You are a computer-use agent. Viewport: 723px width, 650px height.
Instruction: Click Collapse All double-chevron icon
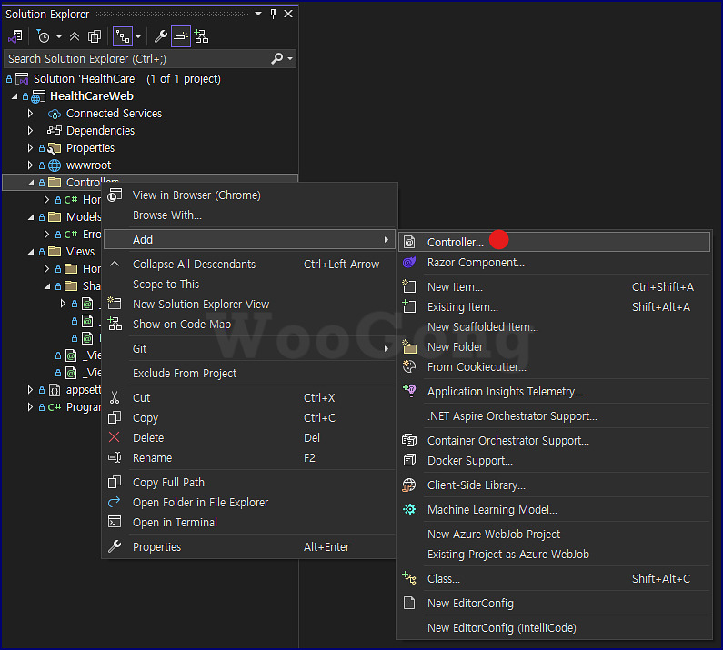pos(75,36)
